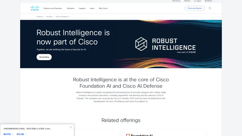Open Products and Services menu

tap(52, 8)
